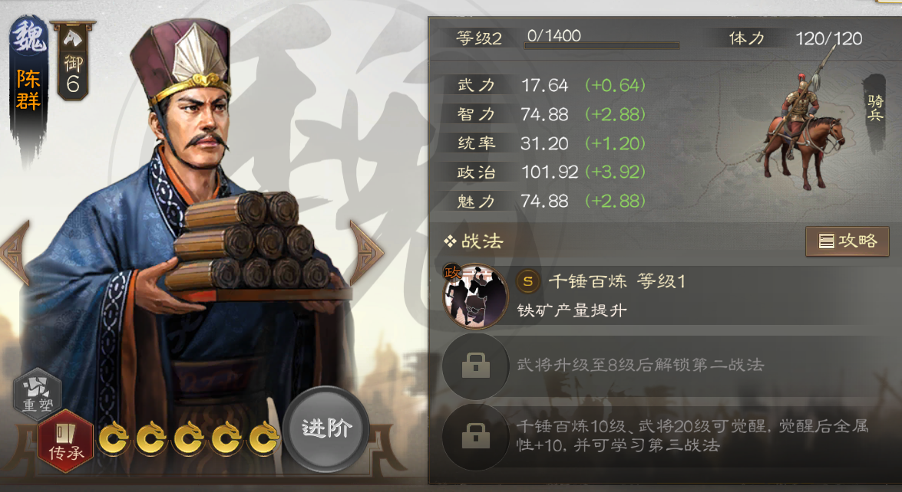Click the 重塑 reshape icon
Screen dimensions: 902x492
click(37, 395)
